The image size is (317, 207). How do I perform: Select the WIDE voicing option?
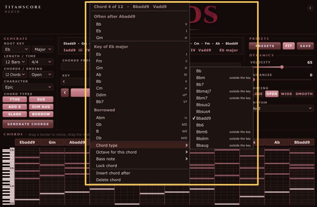click(286, 94)
